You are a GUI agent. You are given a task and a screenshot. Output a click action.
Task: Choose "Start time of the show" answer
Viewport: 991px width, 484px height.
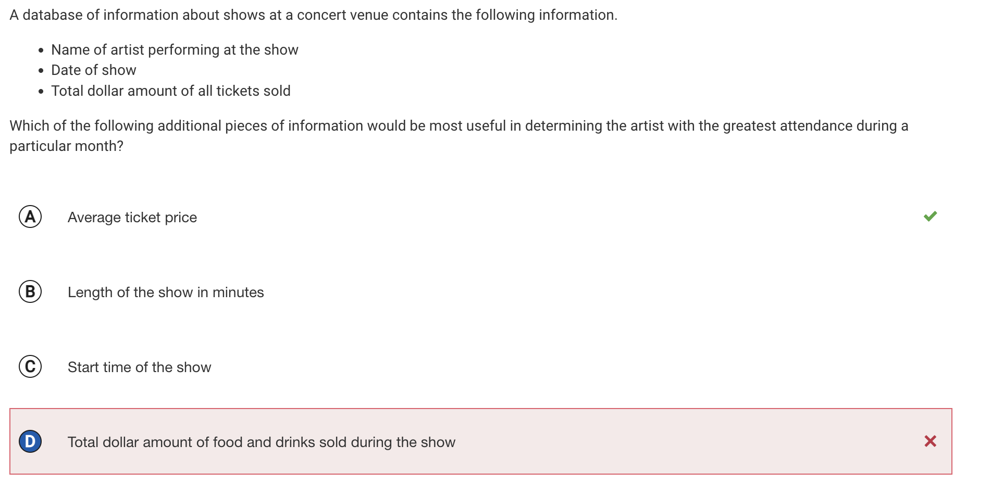tap(140, 367)
